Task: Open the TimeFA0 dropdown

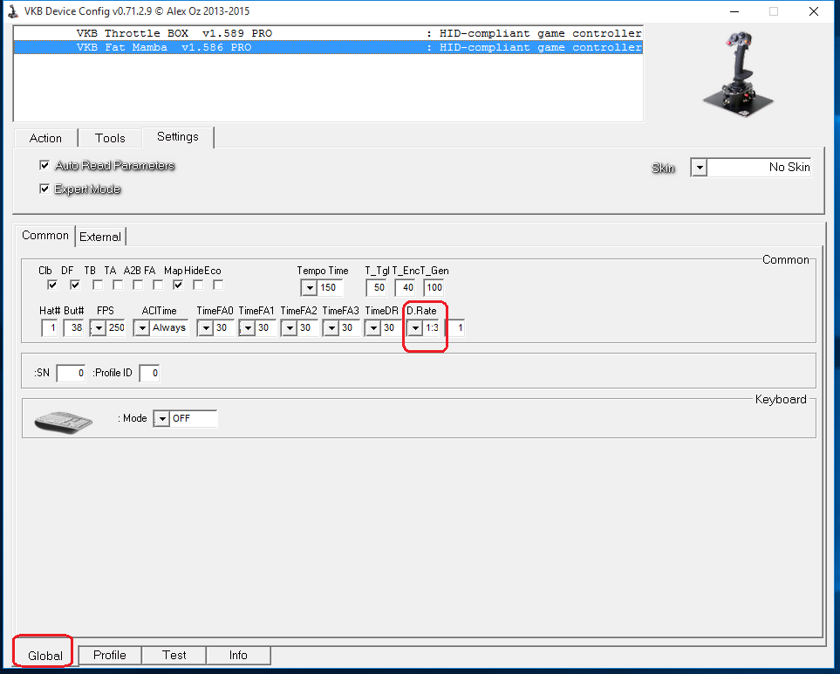Action: point(205,328)
